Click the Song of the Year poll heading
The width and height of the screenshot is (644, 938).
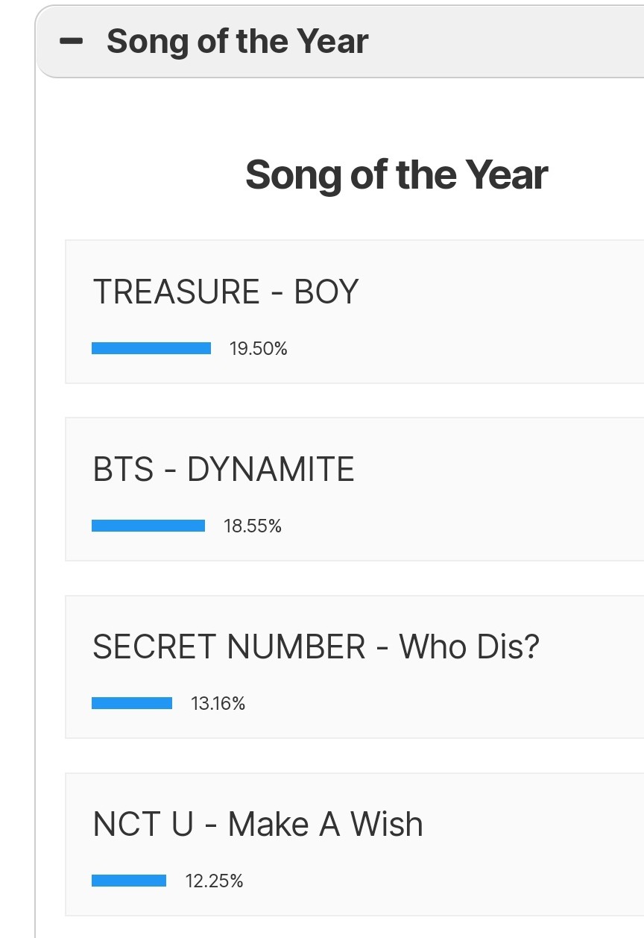pyautogui.click(x=396, y=175)
